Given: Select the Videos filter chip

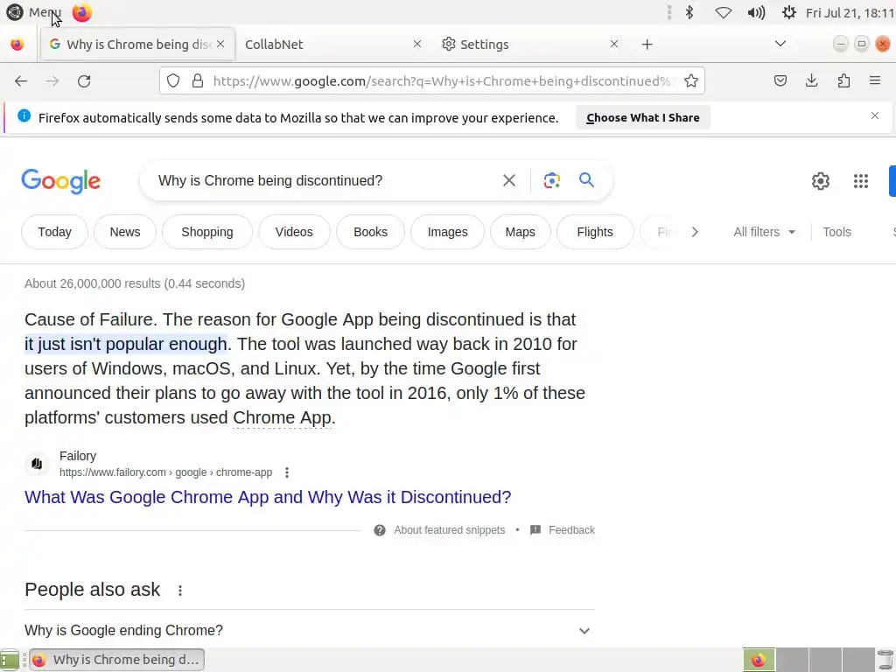Looking at the screenshot, I should click(294, 232).
